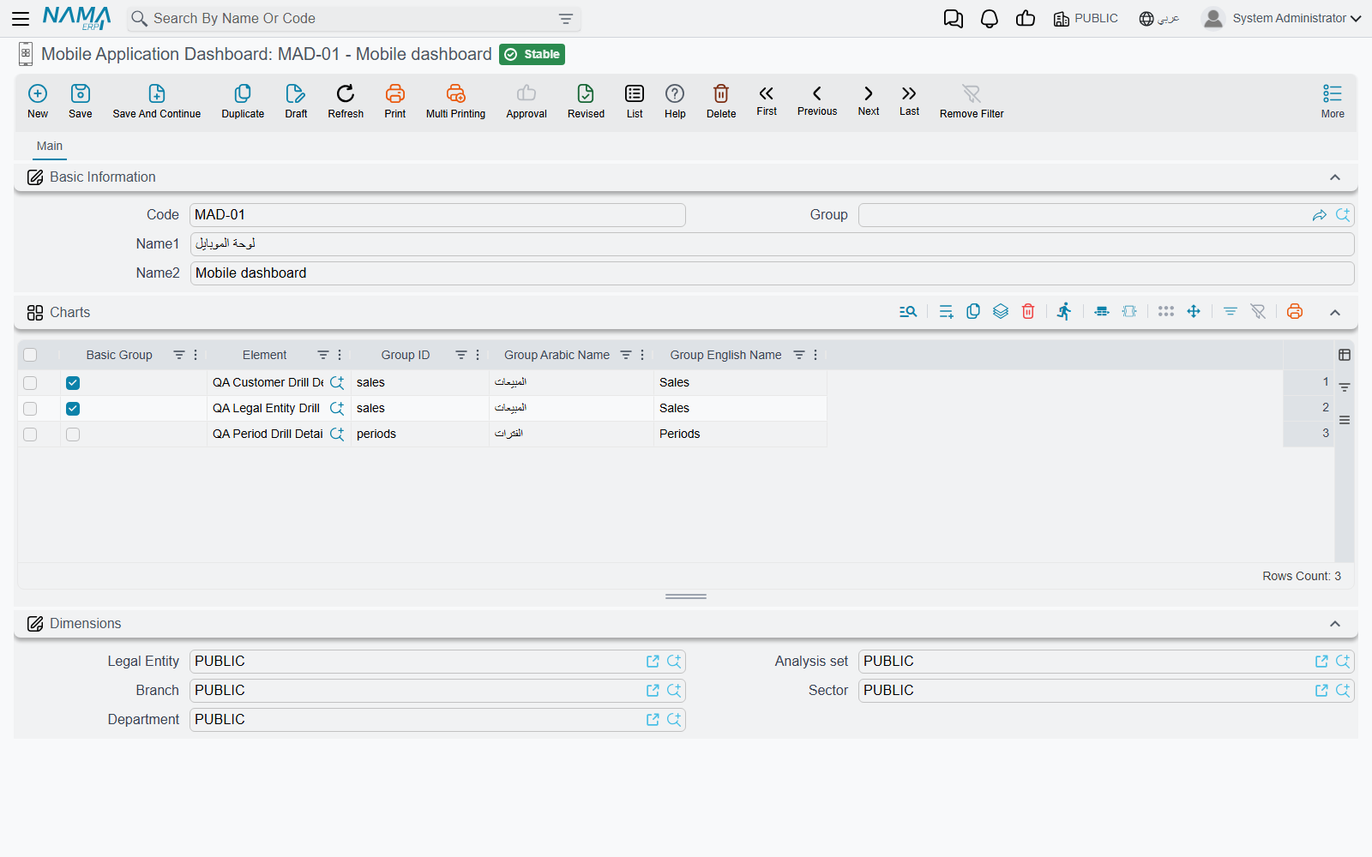
Task: Open Multi Printing
Action: [x=455, y=101]
